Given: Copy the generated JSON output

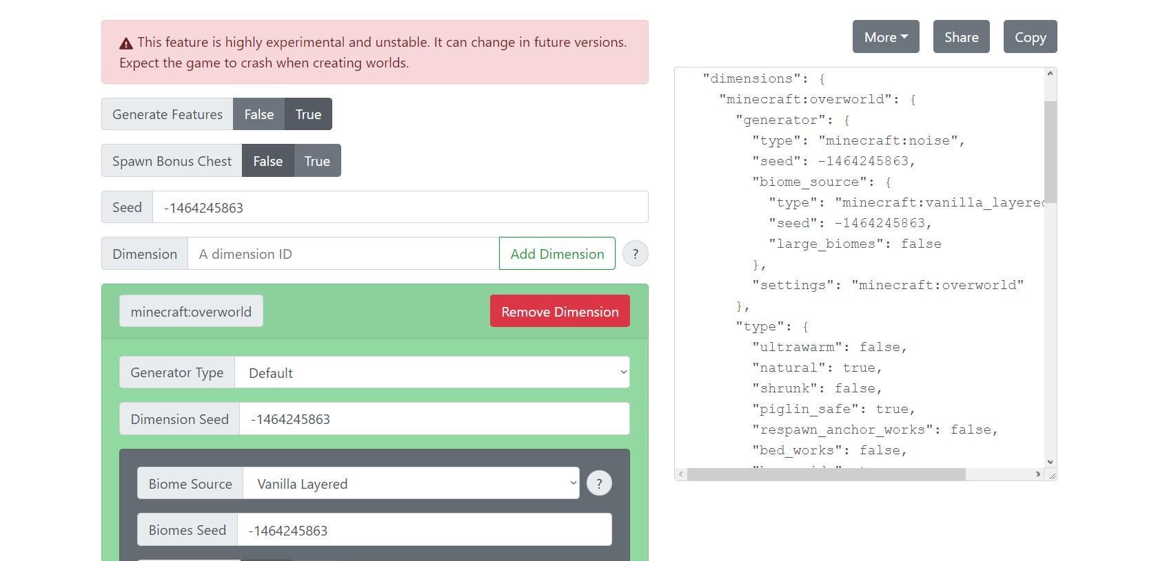Looking at the screenshot, I should click(1030, 37).
